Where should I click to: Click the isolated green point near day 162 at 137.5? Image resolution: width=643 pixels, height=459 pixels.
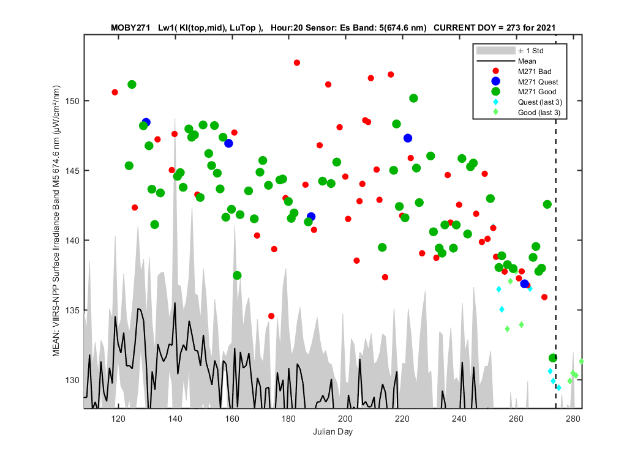(237, 275)
